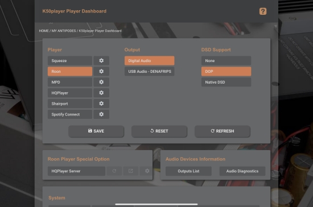The image size is (313, 207).
Task: Open settings gear for HQPlayer
Action: 101,93
